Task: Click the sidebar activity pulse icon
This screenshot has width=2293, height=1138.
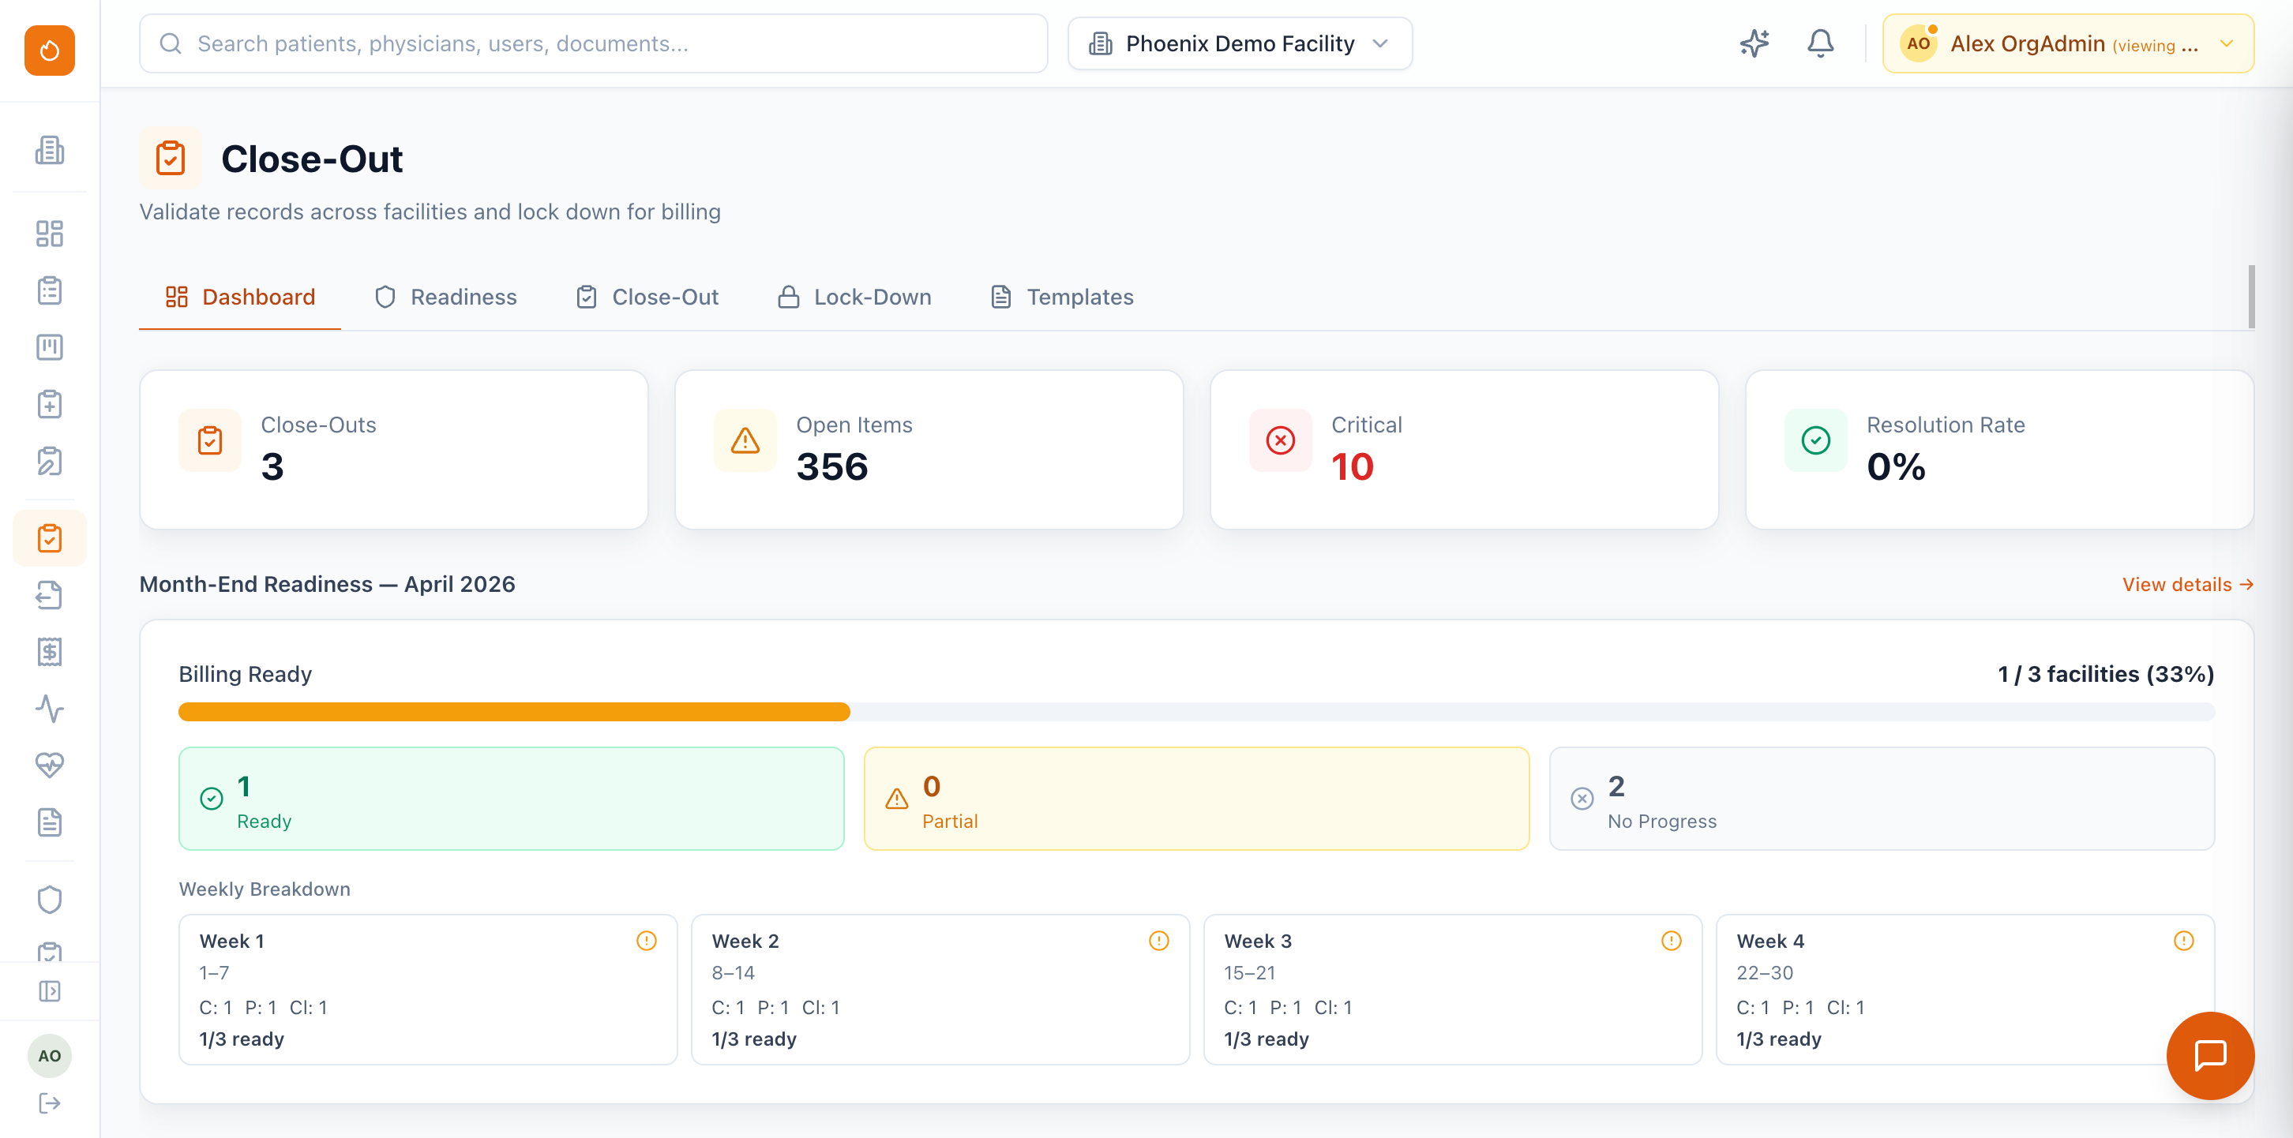Action: tap(50, 708)
